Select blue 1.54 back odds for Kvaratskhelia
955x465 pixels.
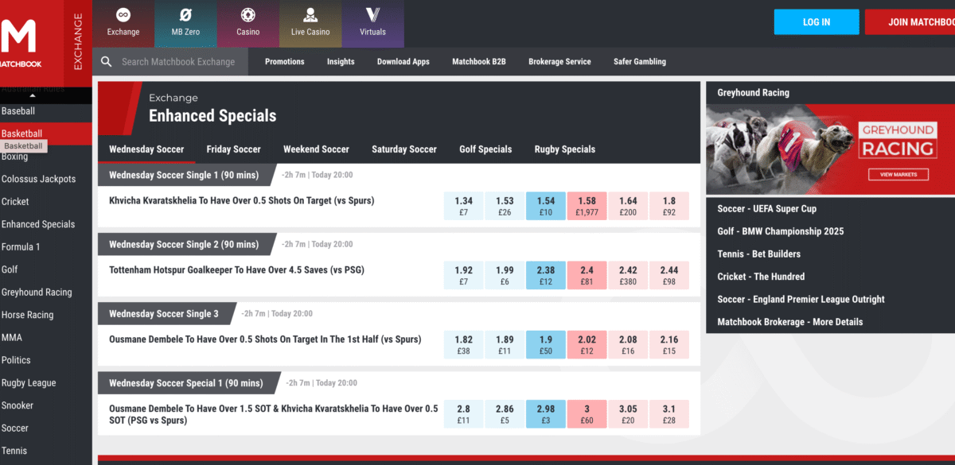pos(545,206)
